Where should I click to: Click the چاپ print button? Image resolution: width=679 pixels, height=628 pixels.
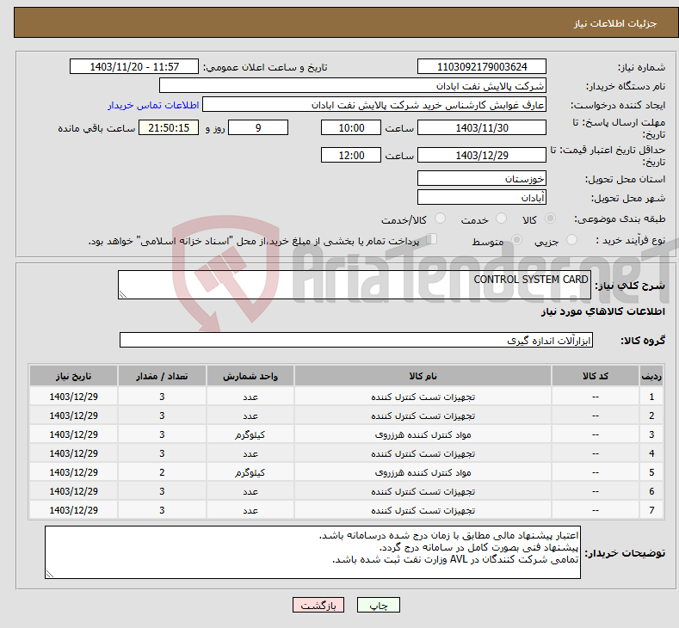pyautogui.click(x=378, y=605)
